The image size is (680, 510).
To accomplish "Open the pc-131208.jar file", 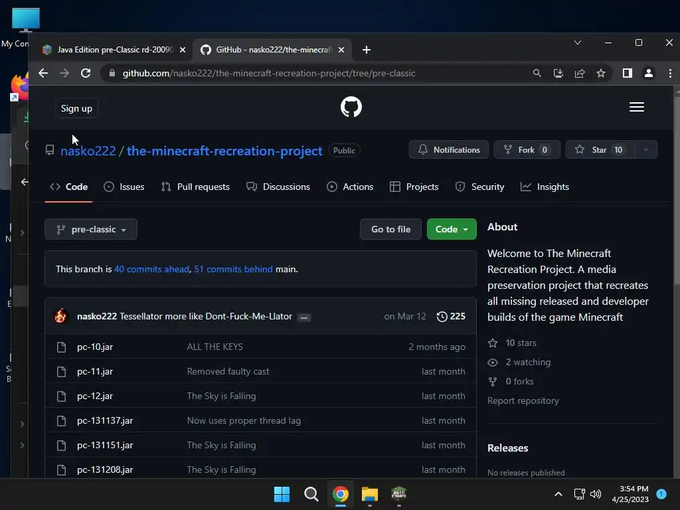I will tap(105, 469).
